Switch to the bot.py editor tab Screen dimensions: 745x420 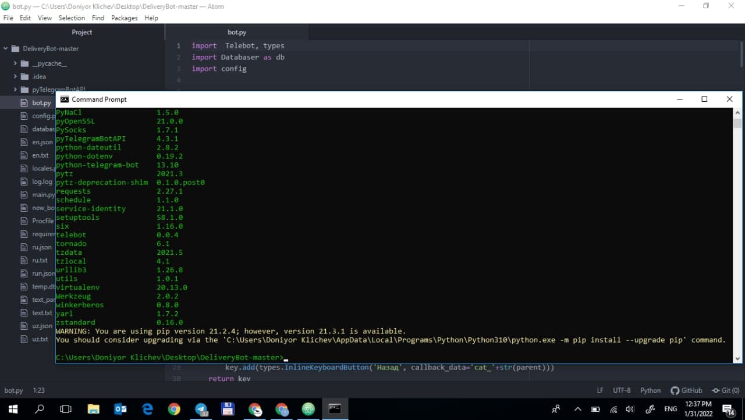point(236,32)
